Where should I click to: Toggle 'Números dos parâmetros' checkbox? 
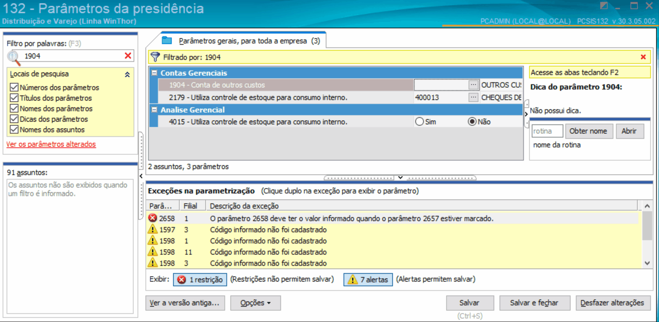click(14, 87)
